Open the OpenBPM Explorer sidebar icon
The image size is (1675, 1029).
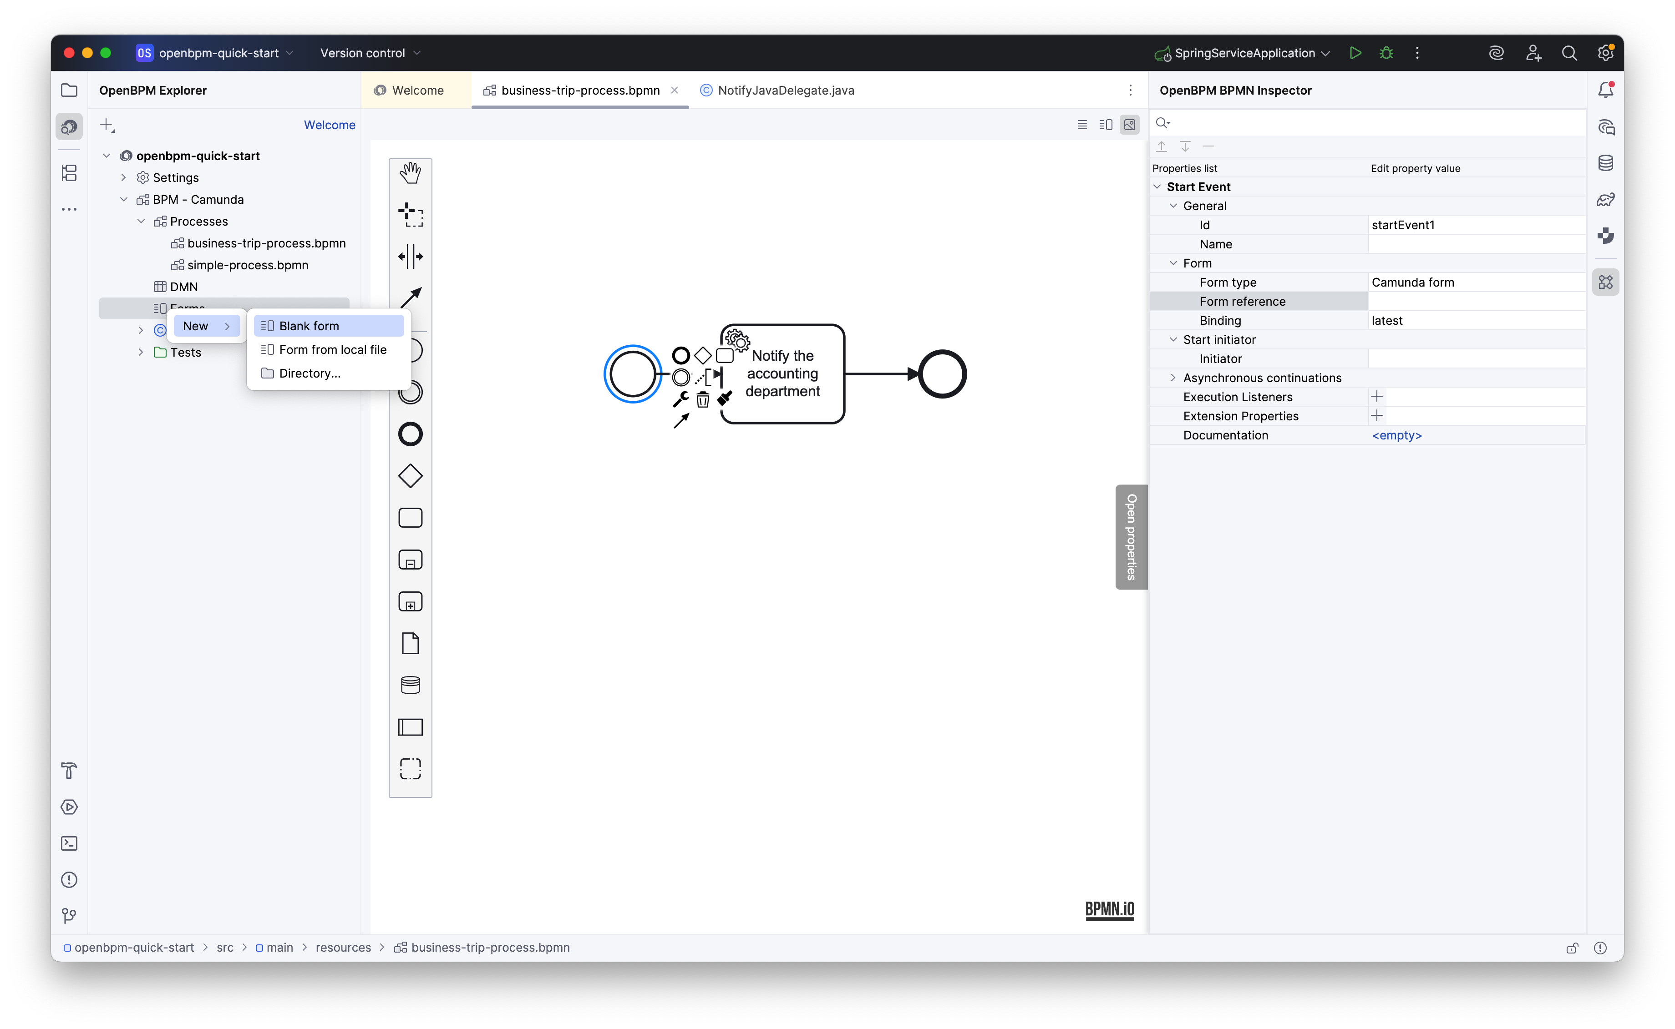70,126
